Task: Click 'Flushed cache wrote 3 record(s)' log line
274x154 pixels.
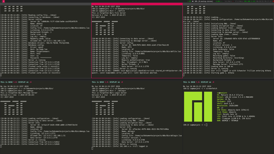Action: (44, 66)
